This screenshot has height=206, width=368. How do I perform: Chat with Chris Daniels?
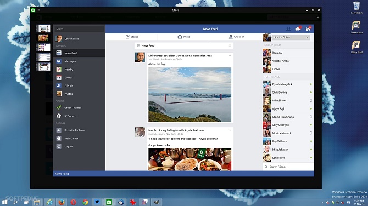tap(288, 93)
